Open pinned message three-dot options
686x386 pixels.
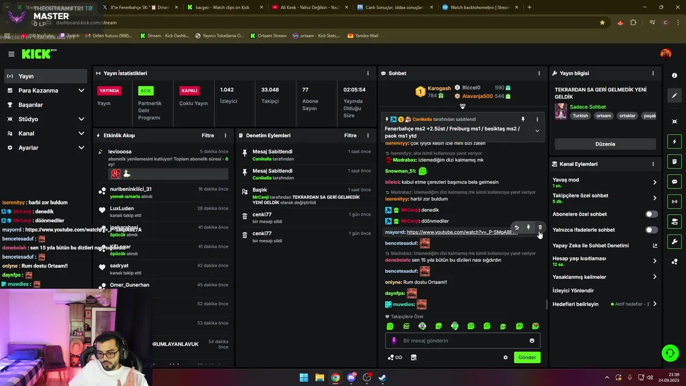point(537,120)
